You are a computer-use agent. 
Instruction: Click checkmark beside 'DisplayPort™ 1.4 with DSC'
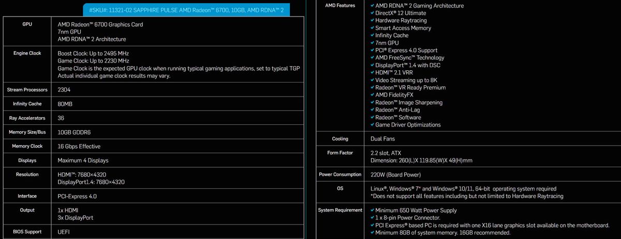point(373,65)
